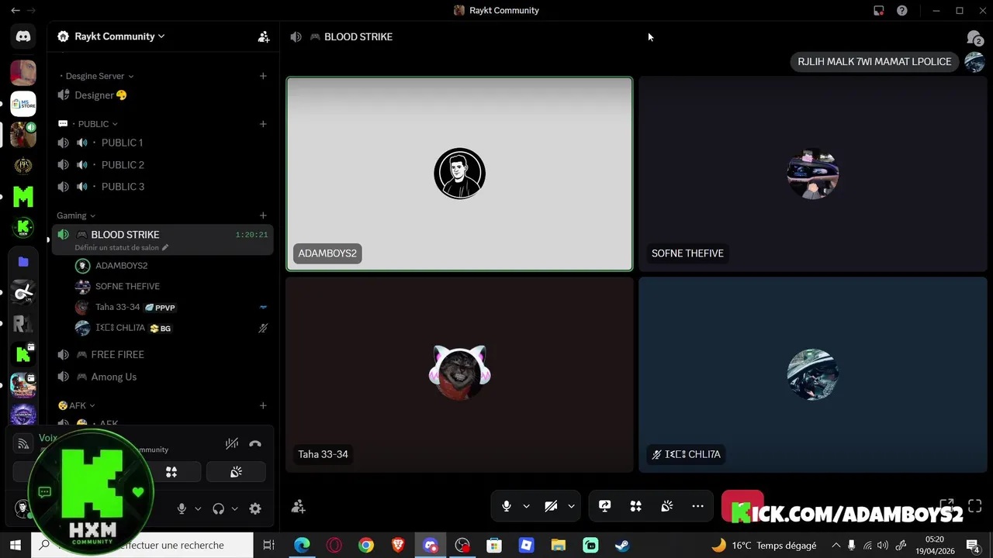Open microphone options chevron in call bar

[526, 506]
